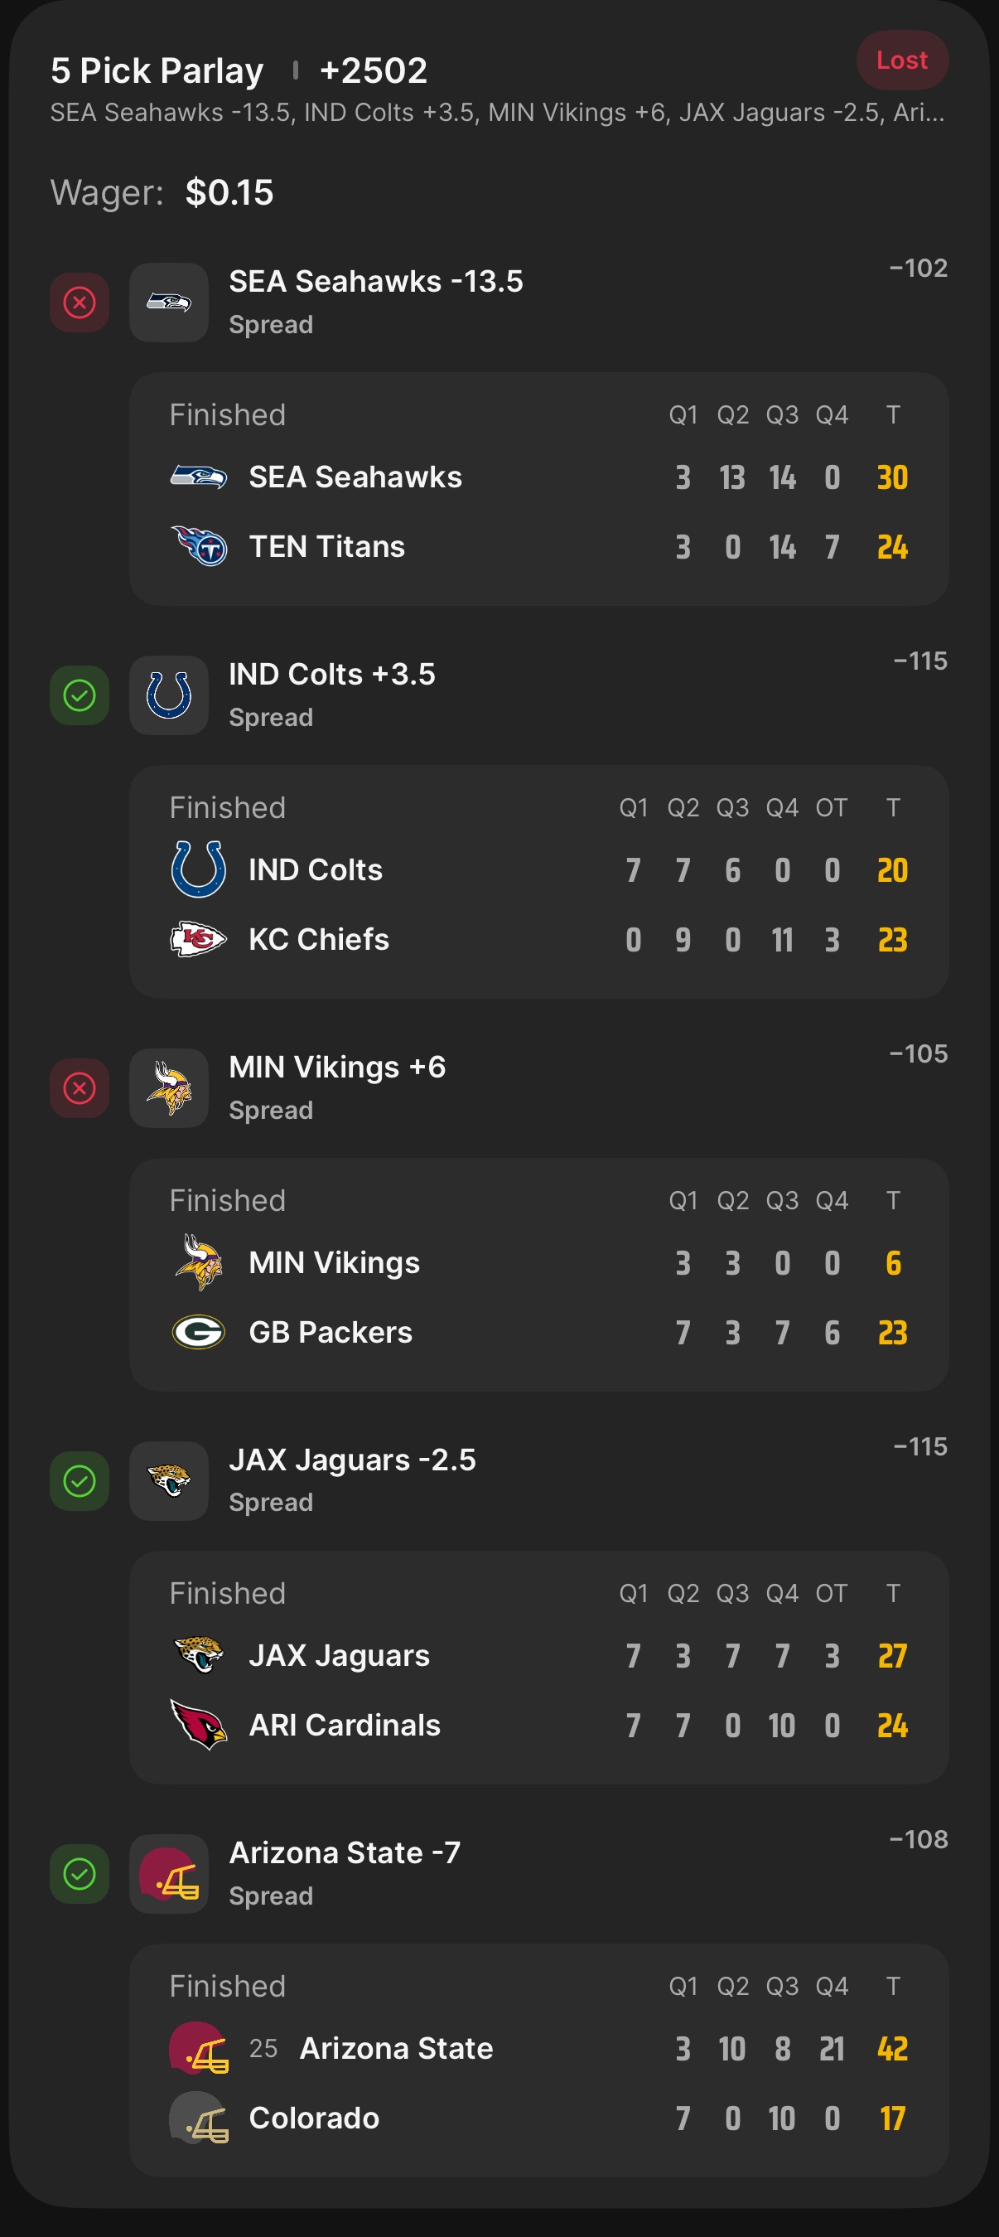Click the Packers G logo in the scoreboard
The image size is (999, 2237).
pyautogui.click(x=199, y=1332)
